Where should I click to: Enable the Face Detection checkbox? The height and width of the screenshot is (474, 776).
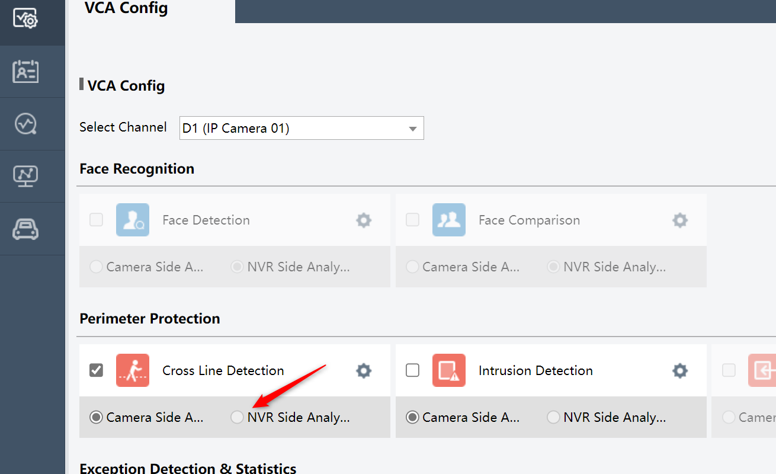point(95,220)
